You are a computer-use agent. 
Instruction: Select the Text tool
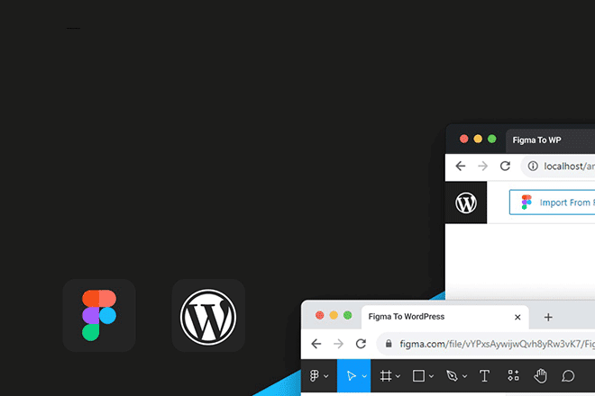click(484, 375)
